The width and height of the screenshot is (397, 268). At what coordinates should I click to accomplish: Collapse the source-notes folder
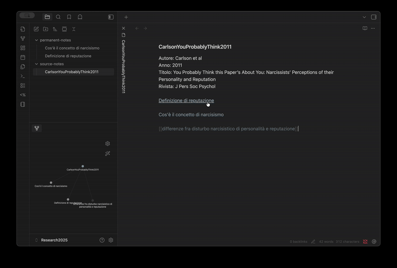(x=36, y=64)
